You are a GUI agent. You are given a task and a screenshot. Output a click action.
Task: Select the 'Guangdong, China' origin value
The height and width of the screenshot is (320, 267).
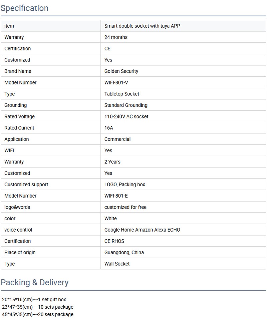(x=124, y=253)
